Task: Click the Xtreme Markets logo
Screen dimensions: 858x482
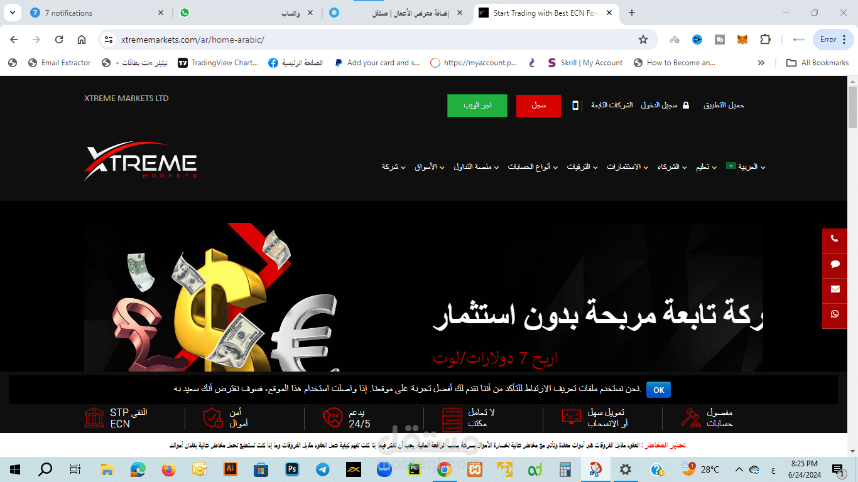Action: coord(141,163)
